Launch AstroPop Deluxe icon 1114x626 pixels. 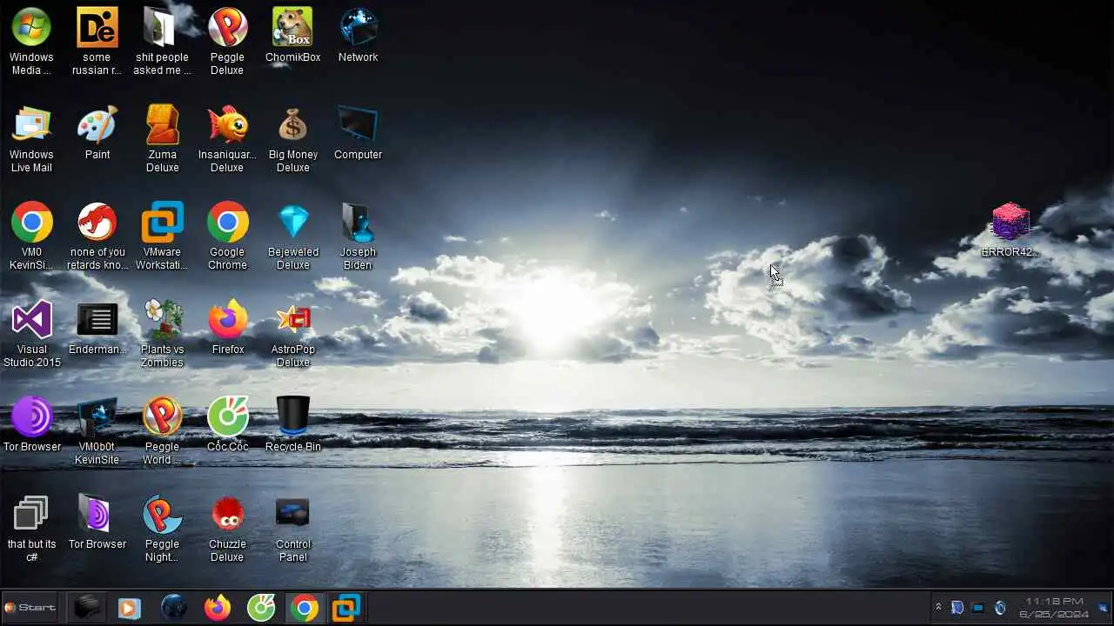(293, 333)
